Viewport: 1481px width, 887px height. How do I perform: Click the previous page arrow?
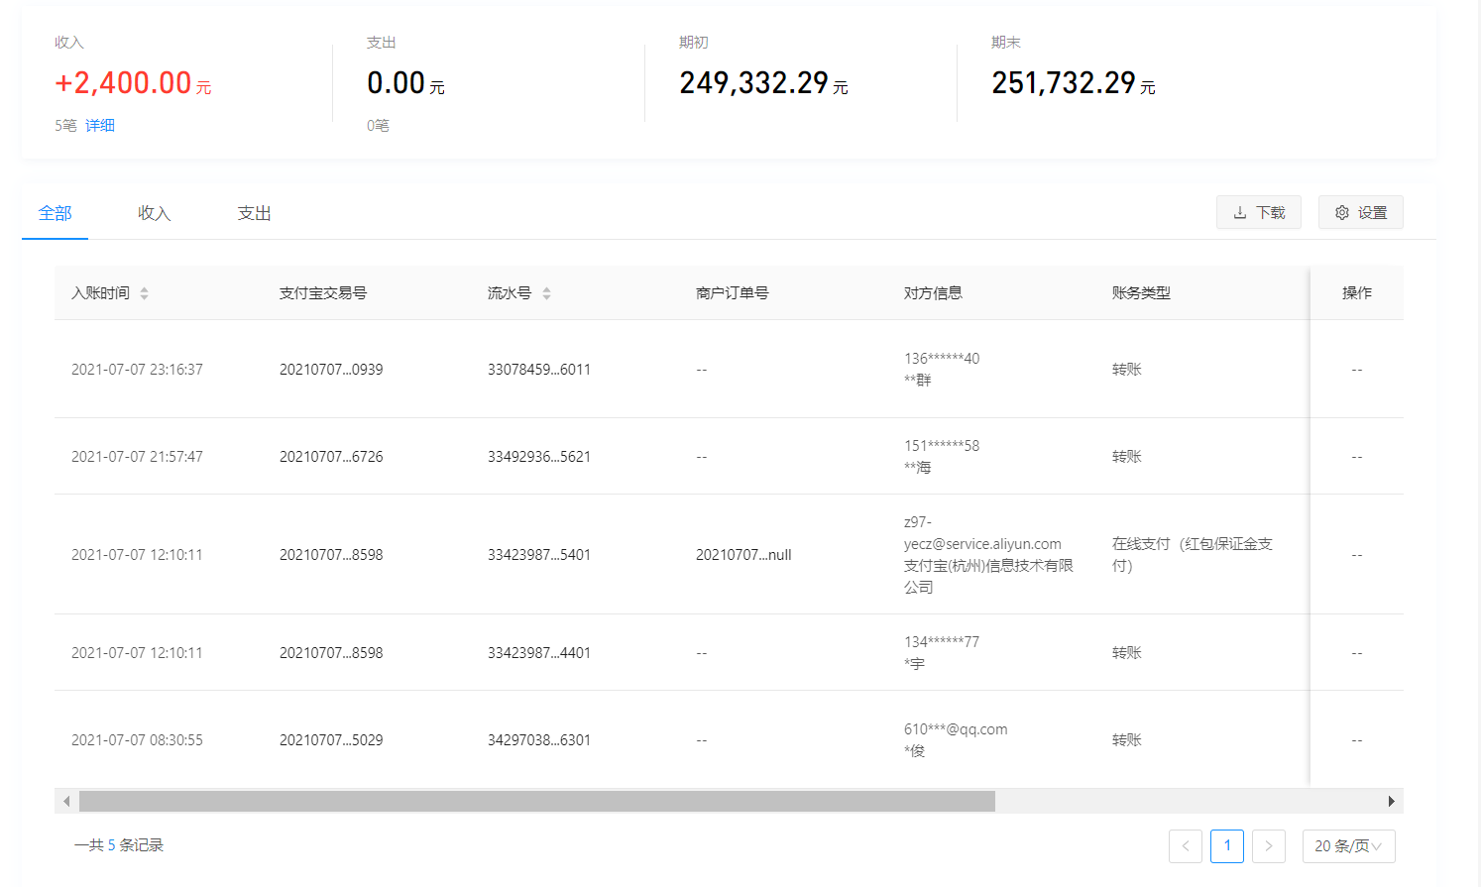[1186, 845]
